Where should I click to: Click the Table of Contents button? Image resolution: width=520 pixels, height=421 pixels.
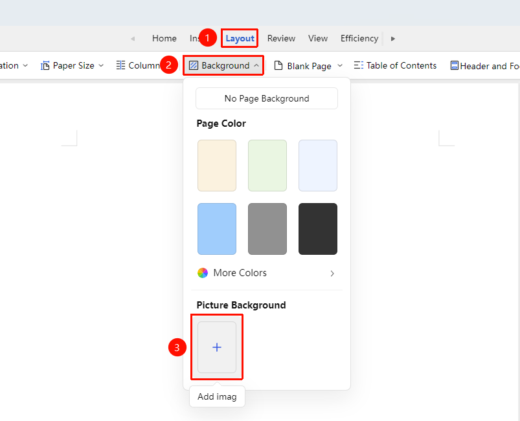[395, 65]
